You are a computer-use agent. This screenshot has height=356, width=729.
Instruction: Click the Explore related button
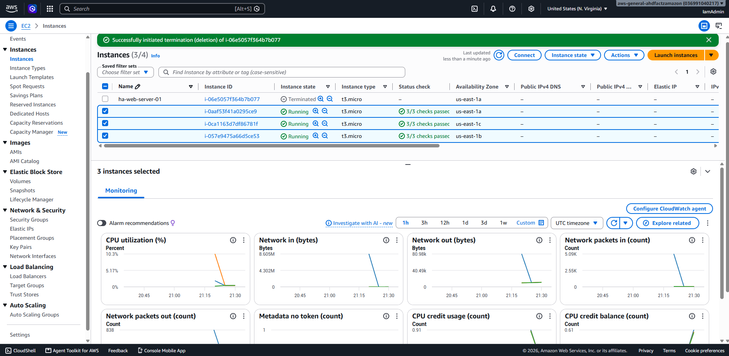(668, 223)
